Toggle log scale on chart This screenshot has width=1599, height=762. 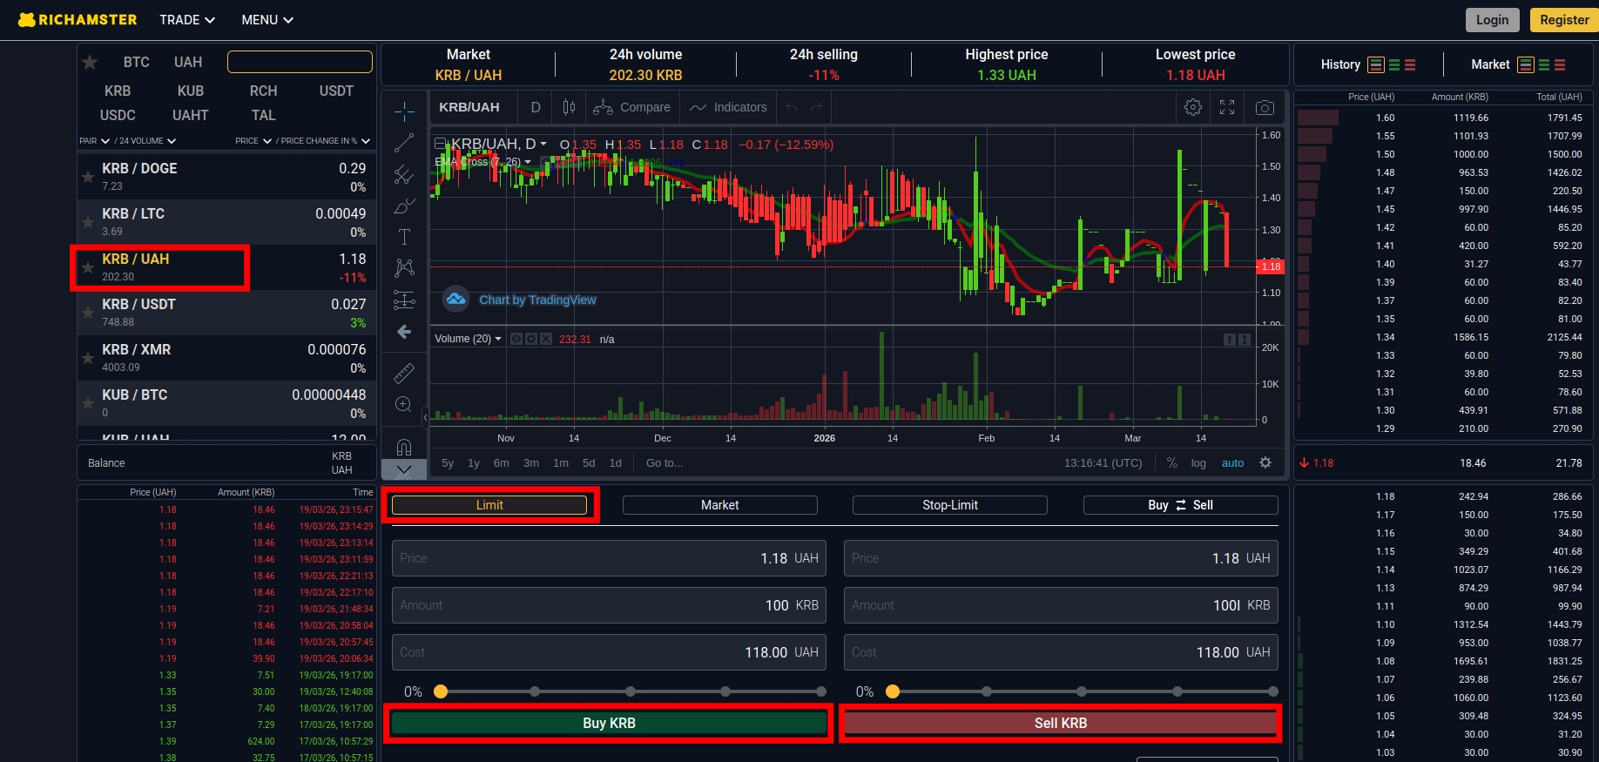1198,462
